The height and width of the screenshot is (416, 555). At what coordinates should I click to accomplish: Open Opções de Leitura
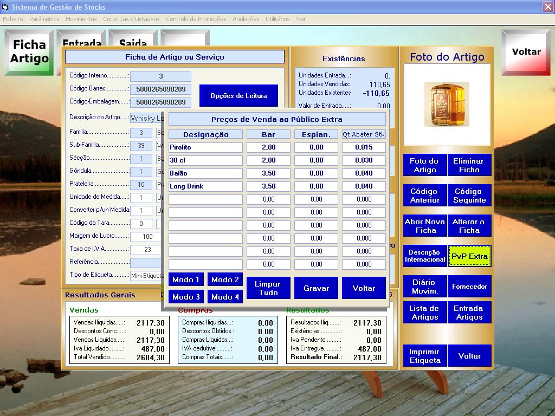[x=238, y=96]
